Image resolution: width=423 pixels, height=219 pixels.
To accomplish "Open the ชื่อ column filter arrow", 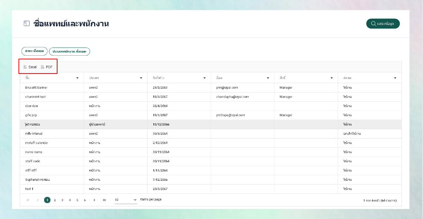I will [x=77, y=78].
